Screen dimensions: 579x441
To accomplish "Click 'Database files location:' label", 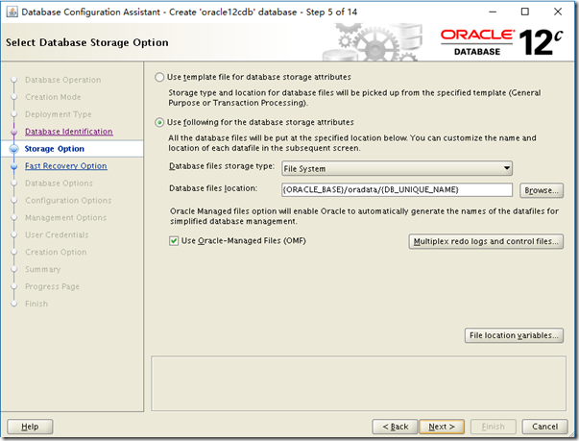I will (x=213, y=188).
